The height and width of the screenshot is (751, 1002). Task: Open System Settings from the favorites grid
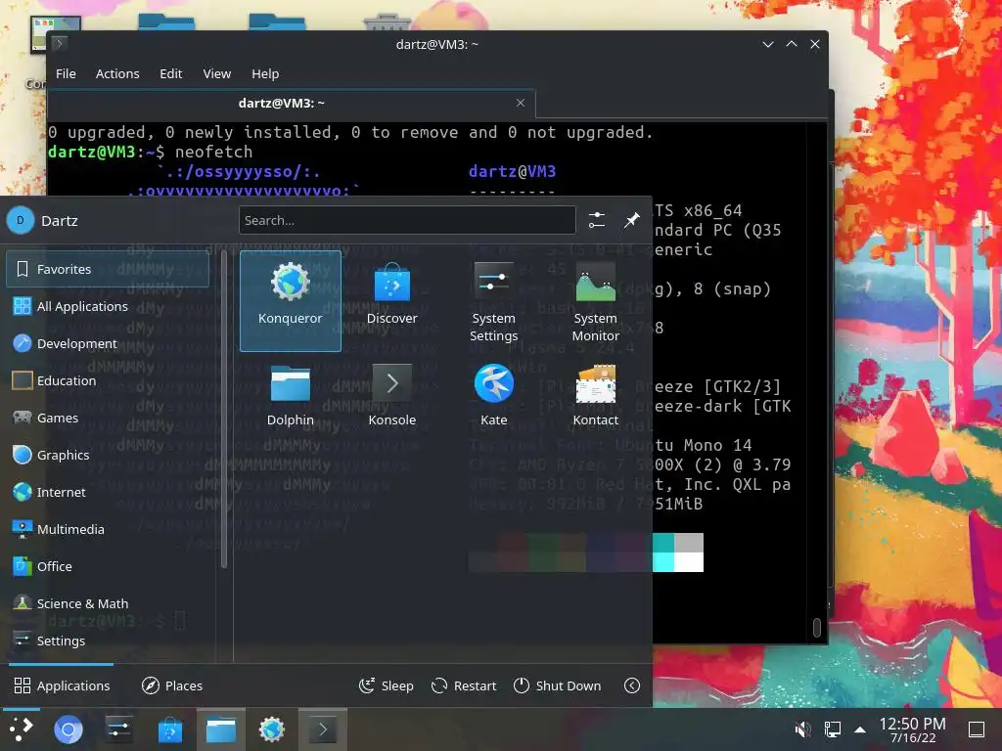click(x=493, y=301)
